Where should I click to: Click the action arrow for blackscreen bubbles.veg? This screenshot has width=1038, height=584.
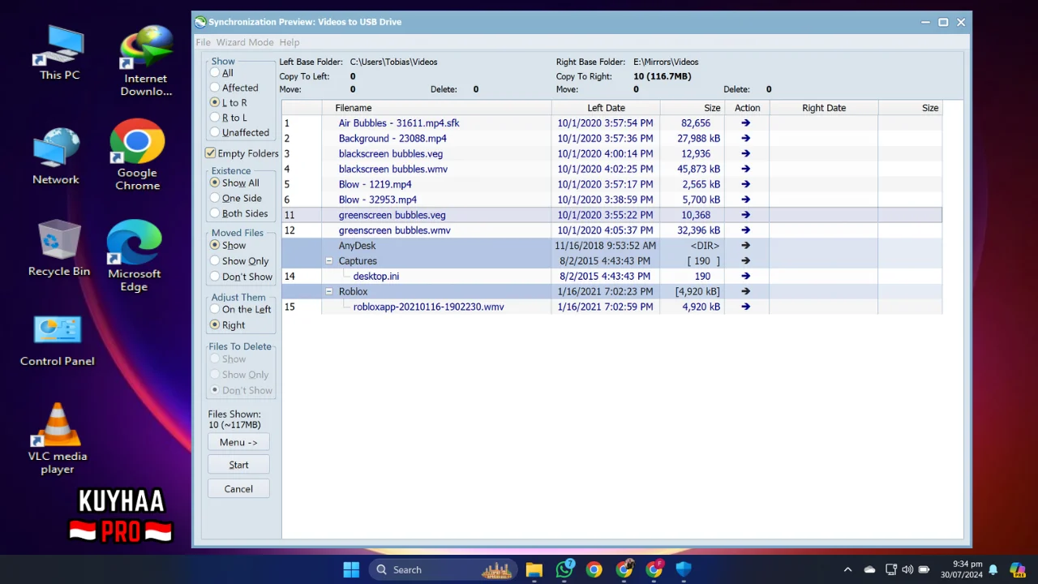[745, 154]
